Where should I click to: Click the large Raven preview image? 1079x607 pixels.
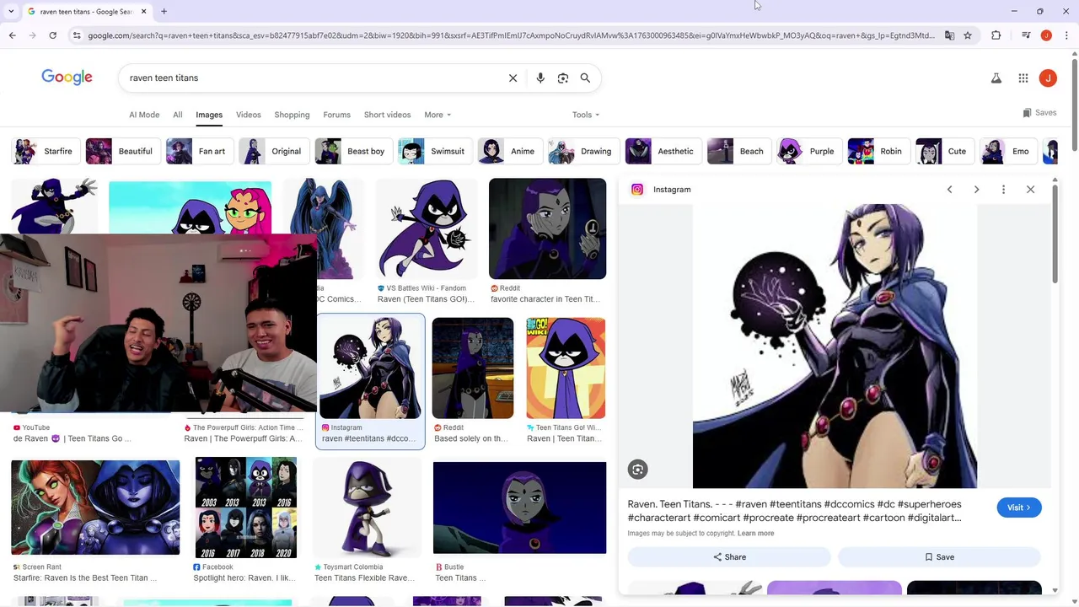[835, 346]
